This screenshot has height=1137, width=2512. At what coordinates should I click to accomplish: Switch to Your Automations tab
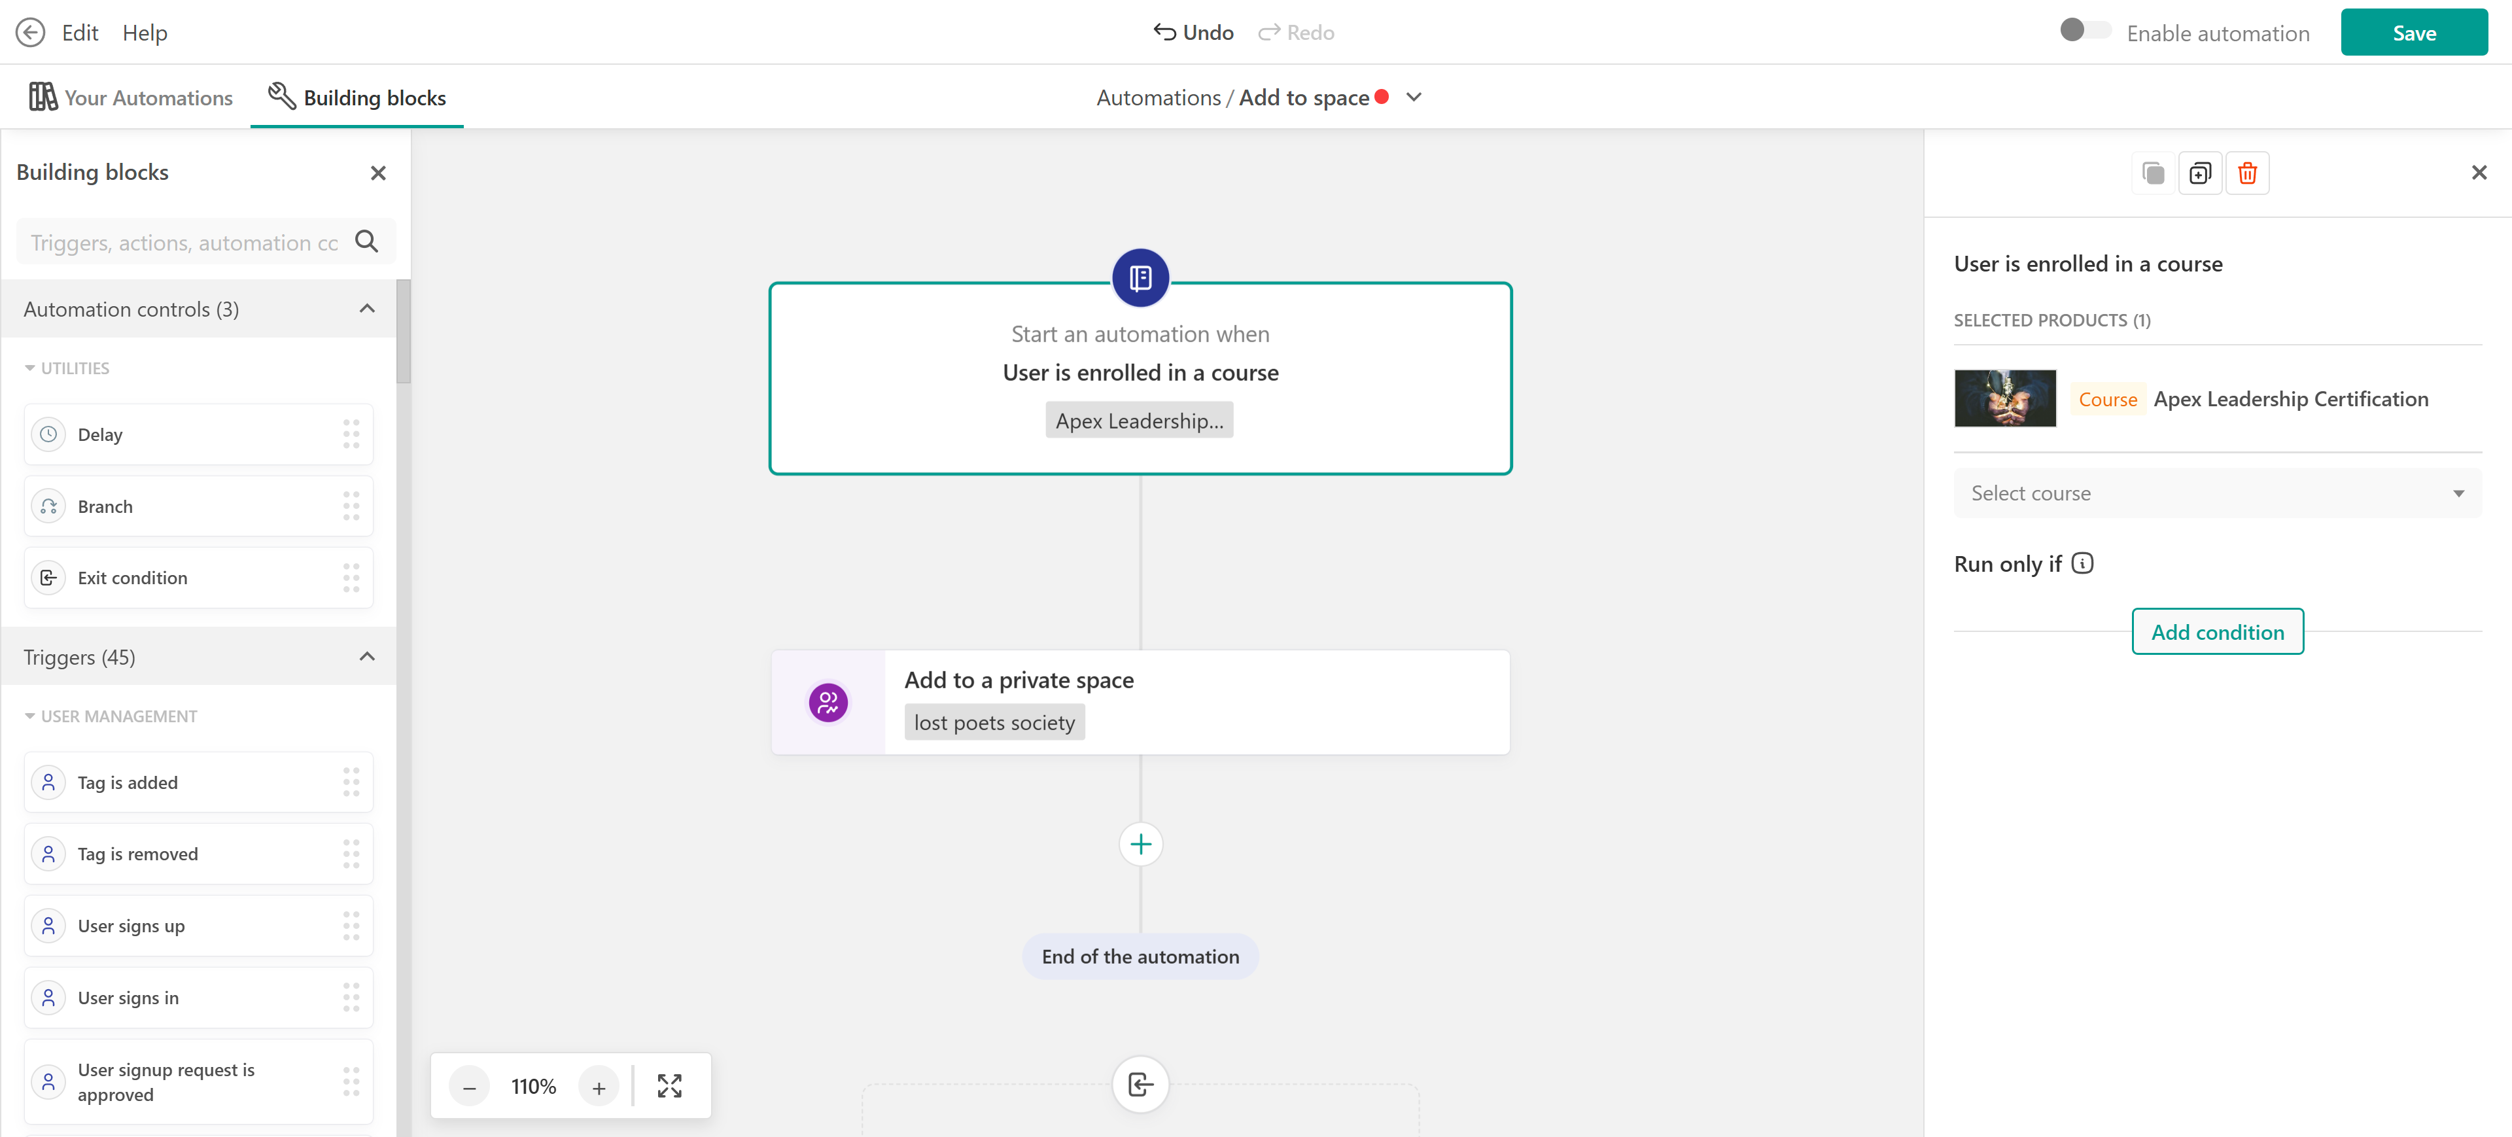point(131,97)
